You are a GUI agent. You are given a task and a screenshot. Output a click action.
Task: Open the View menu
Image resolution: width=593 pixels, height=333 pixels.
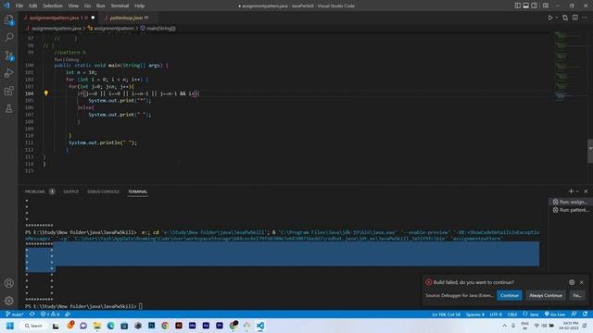point(73,6)
